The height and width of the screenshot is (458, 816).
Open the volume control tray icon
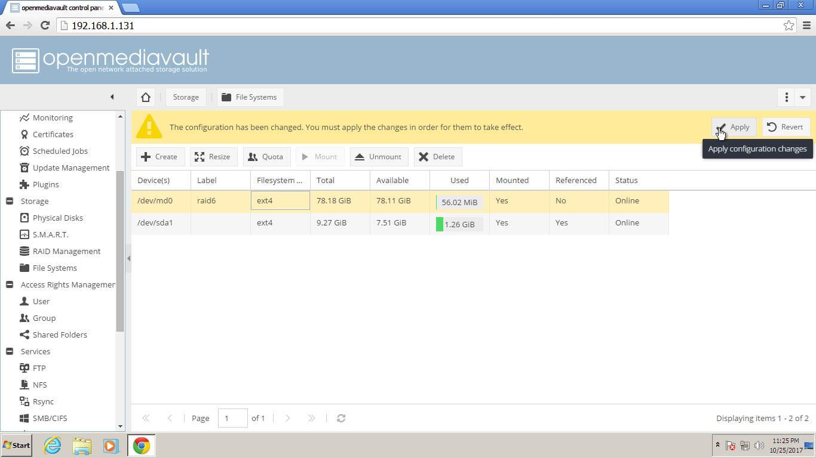(x=759, y=445)
